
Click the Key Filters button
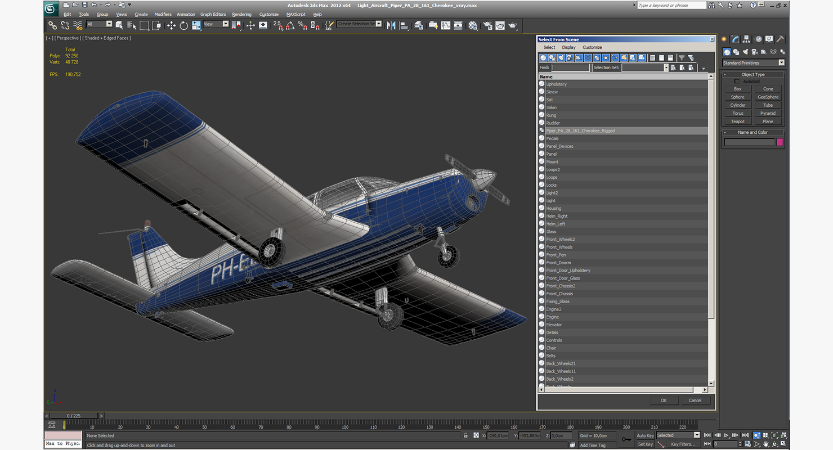point(683,444)
